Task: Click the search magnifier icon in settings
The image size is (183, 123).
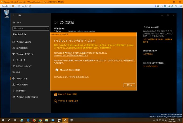Action: click(47, 28)
